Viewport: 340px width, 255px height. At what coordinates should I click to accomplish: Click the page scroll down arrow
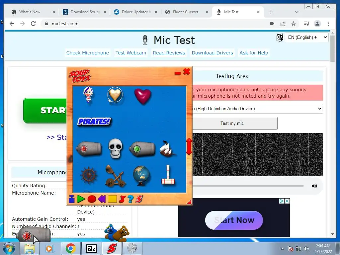[332, 234]
